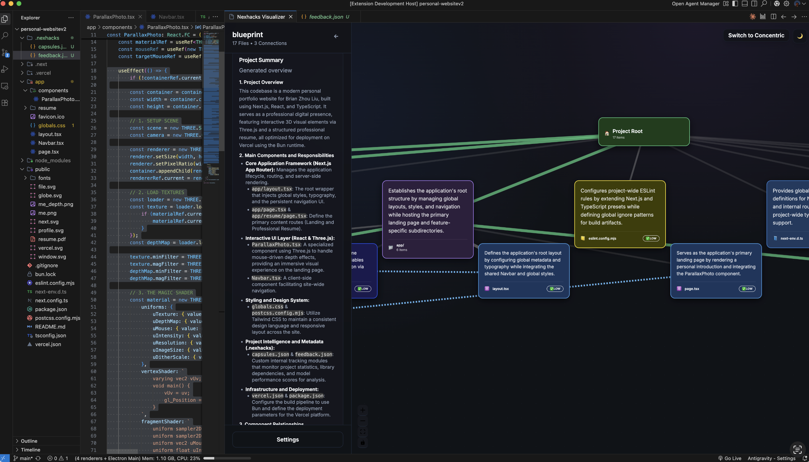The width and height of the screenshot is (809, 462).
Task: Open the Search view in activity bar
Action: point(5,36)
